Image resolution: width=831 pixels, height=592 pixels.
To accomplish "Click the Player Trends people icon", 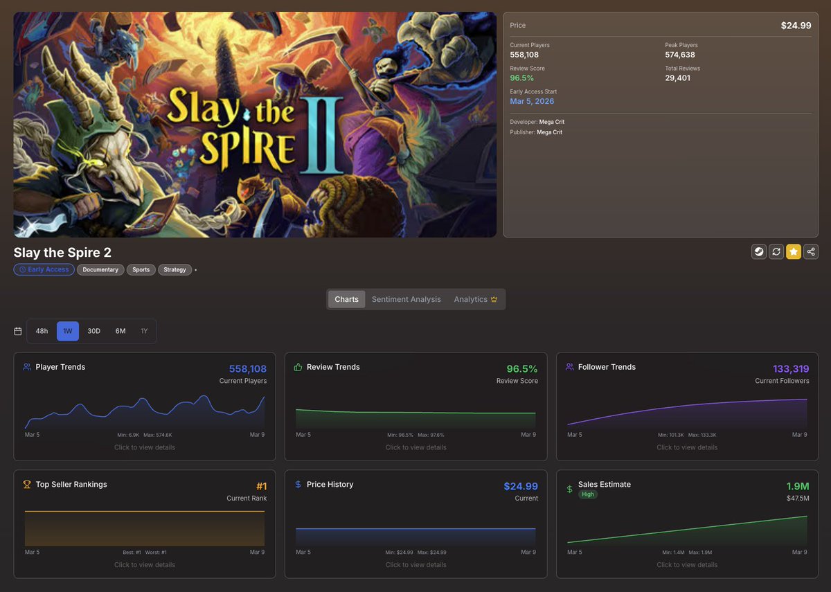I will (x=27, y=367).
